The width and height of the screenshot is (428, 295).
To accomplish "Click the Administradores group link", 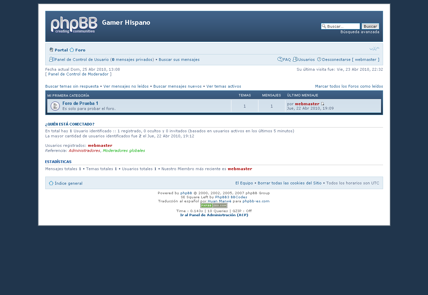I will pos(84,151).
